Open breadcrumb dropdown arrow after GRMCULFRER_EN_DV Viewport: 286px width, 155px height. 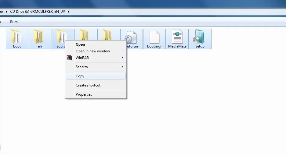69,12
